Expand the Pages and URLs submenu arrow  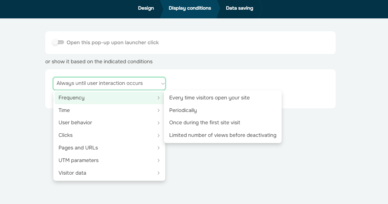pos(158,148)
